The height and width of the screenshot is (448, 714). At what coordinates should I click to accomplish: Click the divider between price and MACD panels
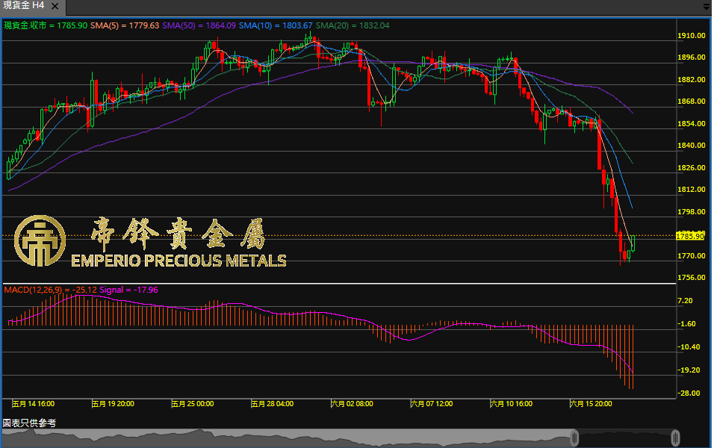pos(336,284)
